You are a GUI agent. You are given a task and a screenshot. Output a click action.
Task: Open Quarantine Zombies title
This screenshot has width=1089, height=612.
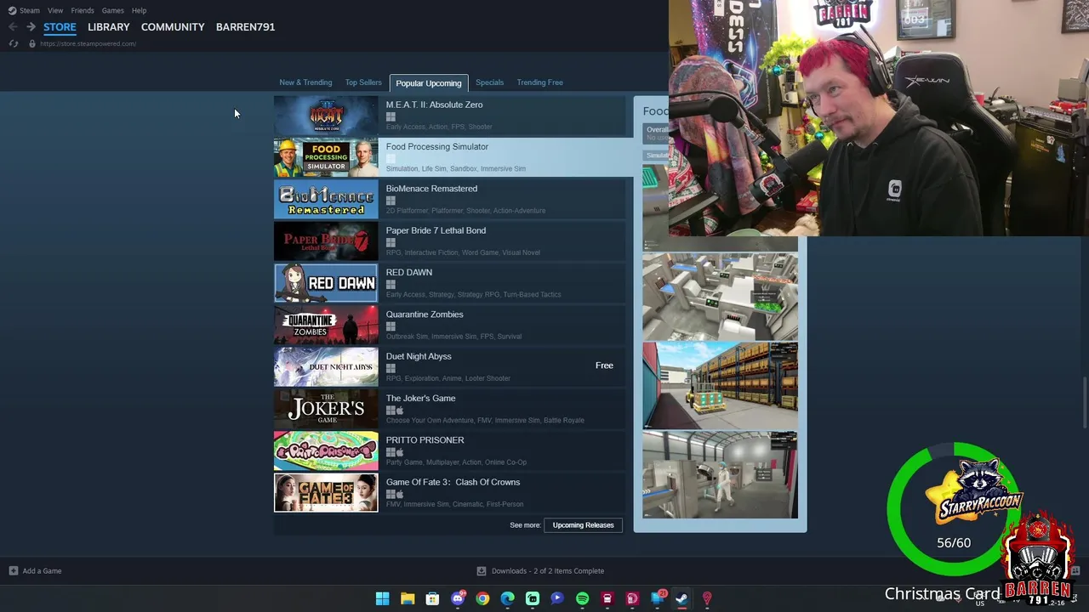(x=425, y=314)
